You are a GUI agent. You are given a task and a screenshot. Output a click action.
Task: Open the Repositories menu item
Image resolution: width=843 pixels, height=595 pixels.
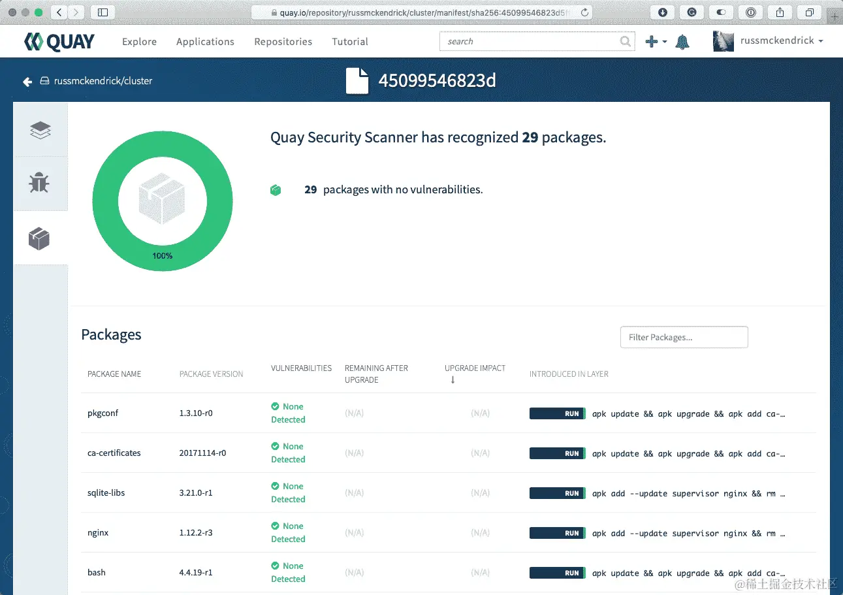point(283,42)
